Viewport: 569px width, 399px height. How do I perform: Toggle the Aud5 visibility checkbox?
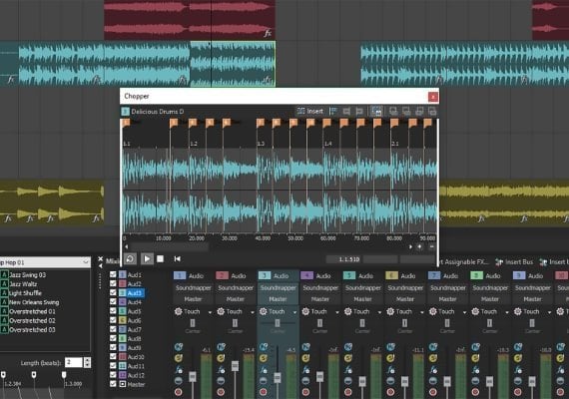click(x=113, y=311)
